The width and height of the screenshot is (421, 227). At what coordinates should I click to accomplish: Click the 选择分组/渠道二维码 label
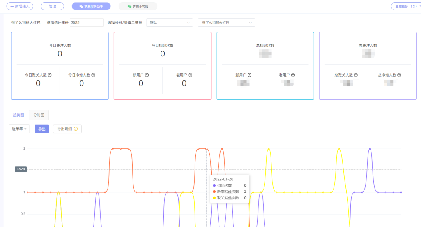point(125,23)
